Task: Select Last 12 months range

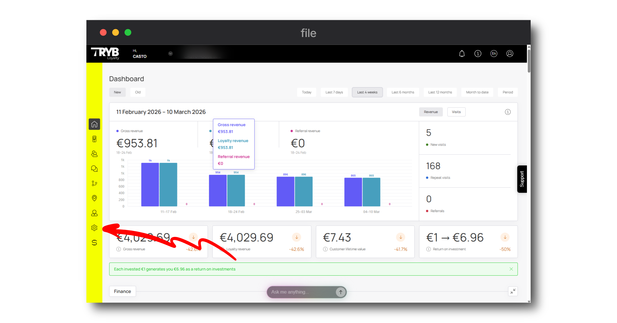Action: pyautogui.click(x=440, y=92)
